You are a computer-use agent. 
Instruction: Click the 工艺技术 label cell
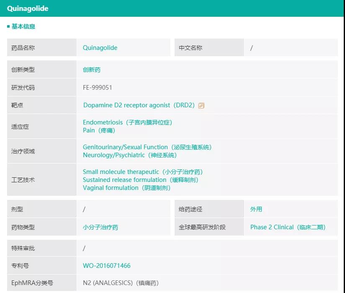[x=42, y=179]
